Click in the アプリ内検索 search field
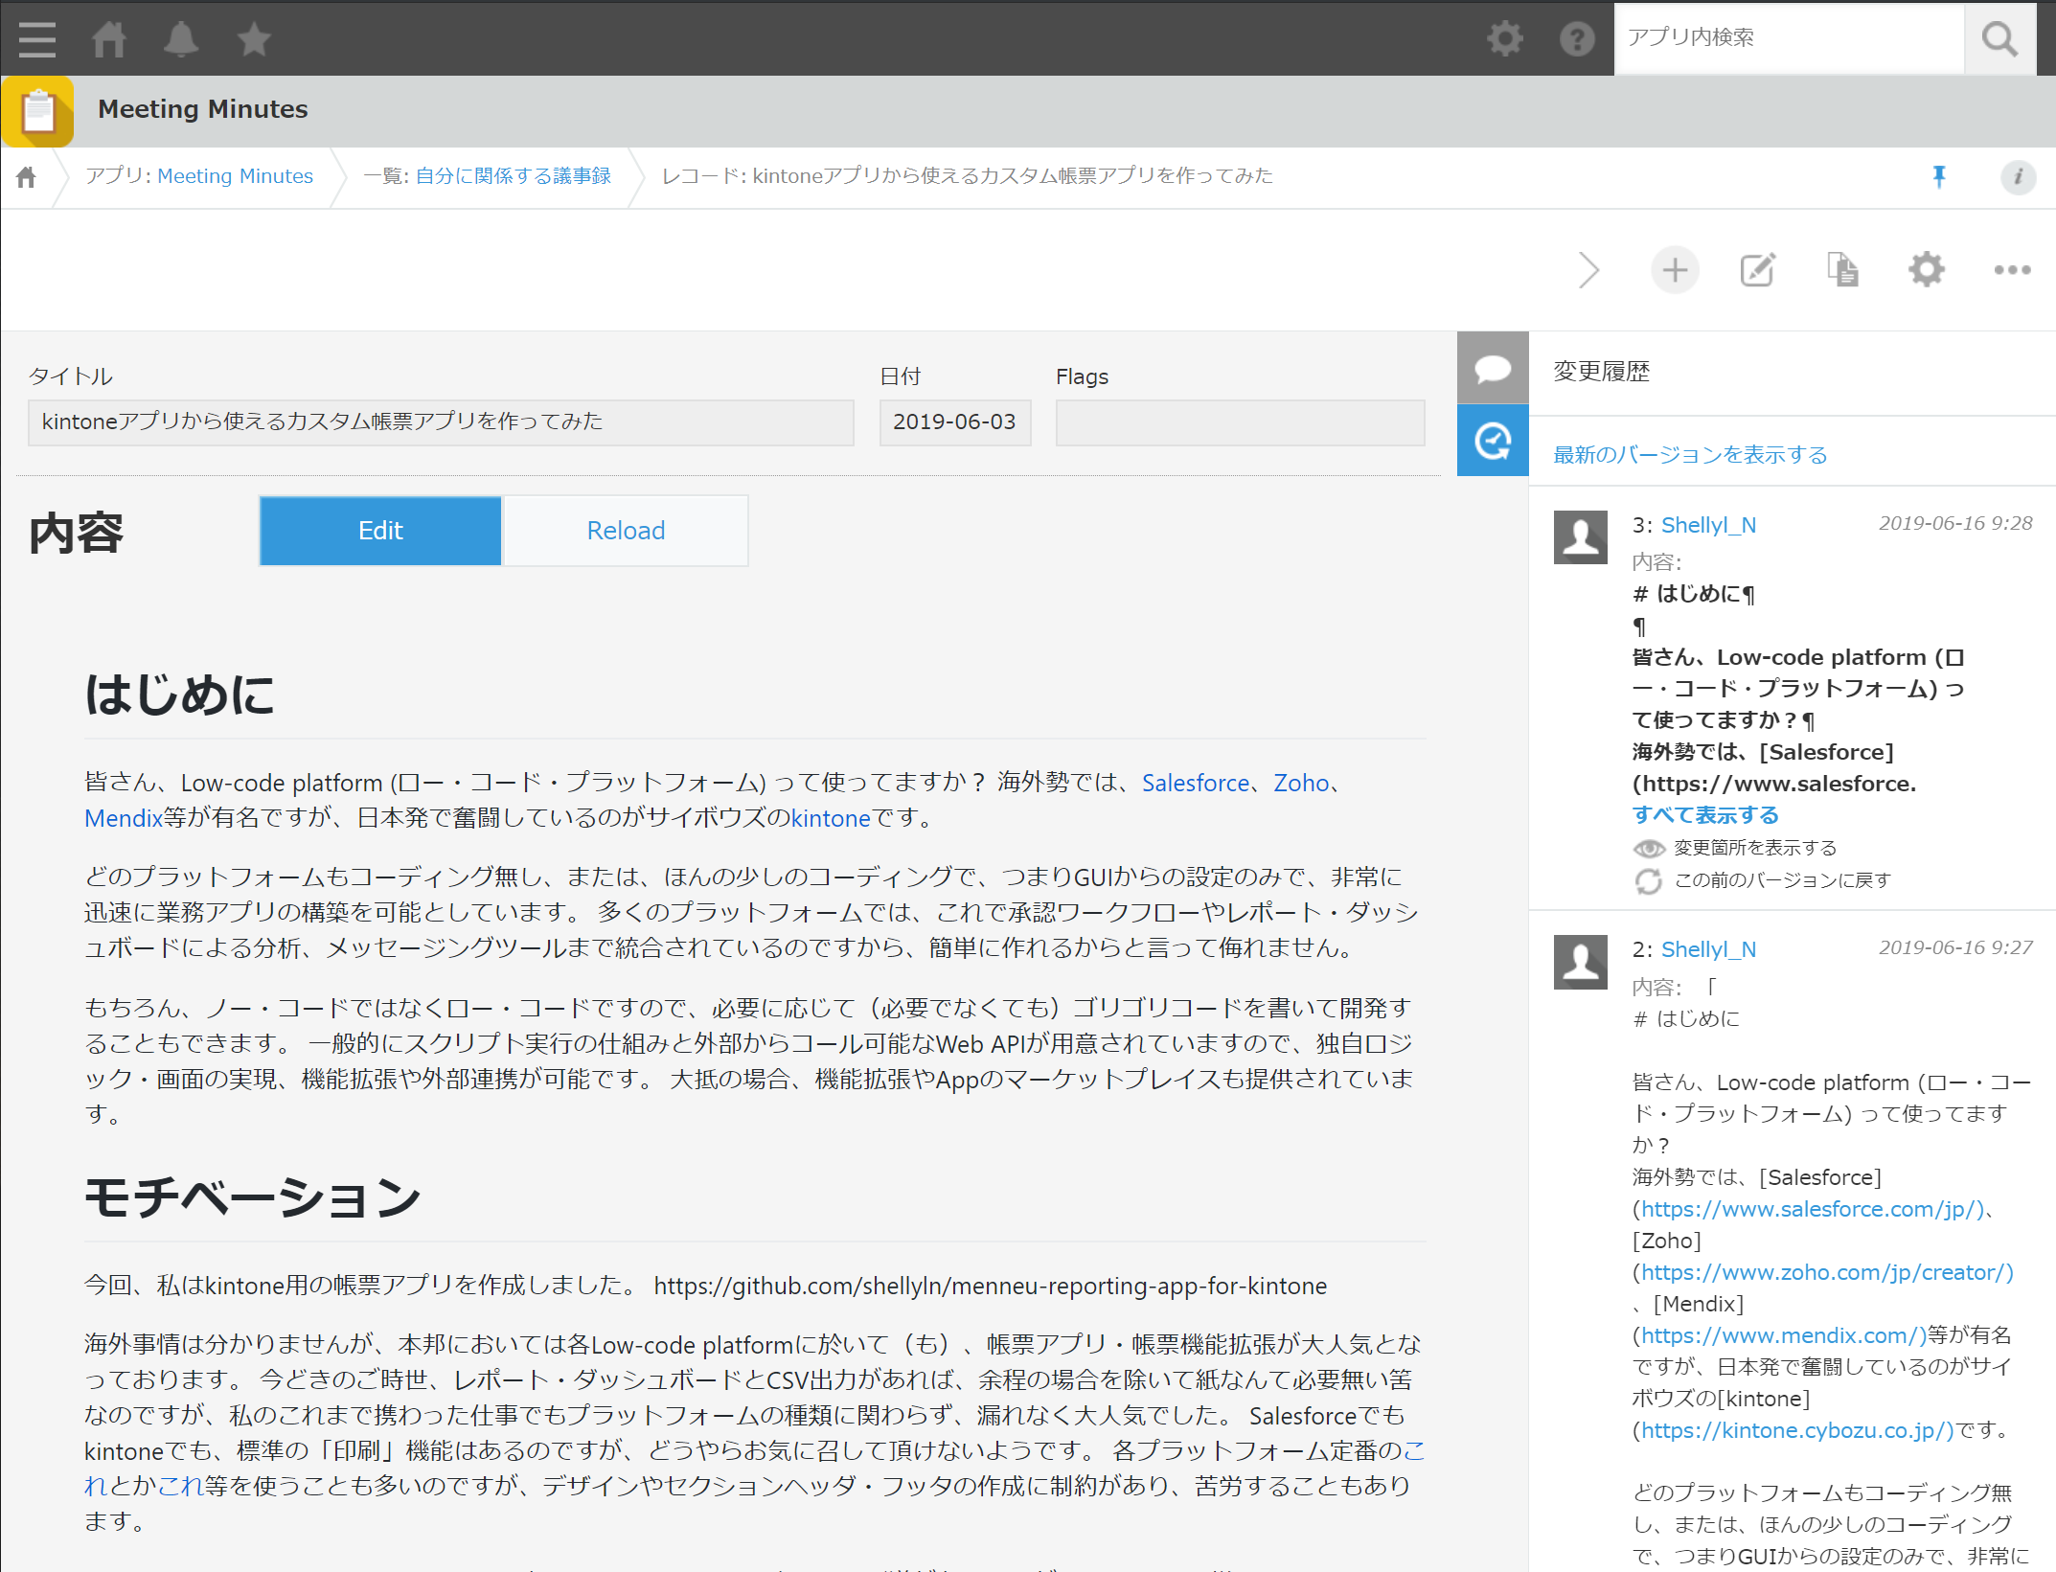This screenshot has width=2056, height=1572. (1788, 38)
